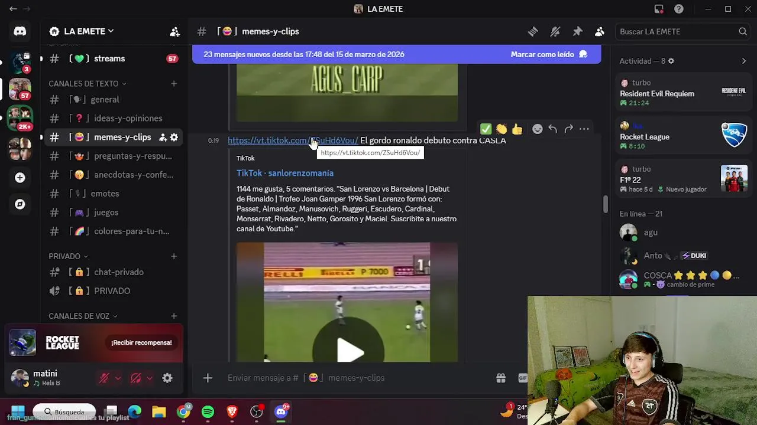
Task: Open Brave browser from taskbar
Action: pyautogui.click(x=232, y=411)
